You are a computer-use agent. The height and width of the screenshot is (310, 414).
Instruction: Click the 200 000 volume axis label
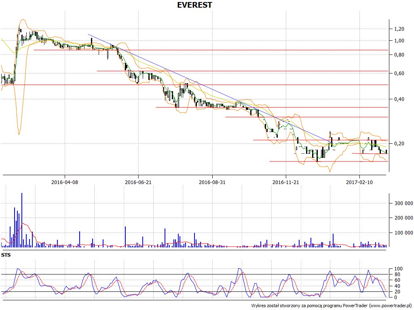click(403, 218)
